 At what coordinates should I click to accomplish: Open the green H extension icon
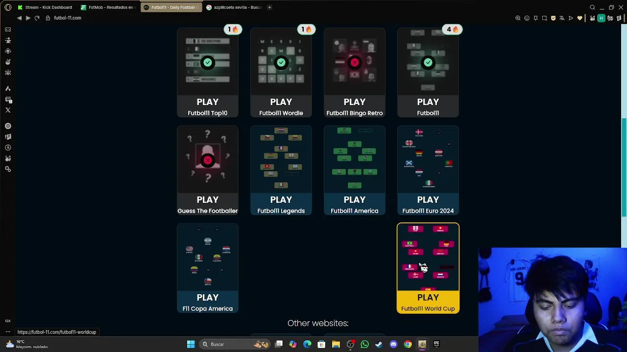click(601, 18)
